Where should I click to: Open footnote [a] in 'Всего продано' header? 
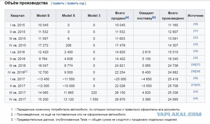127,17
